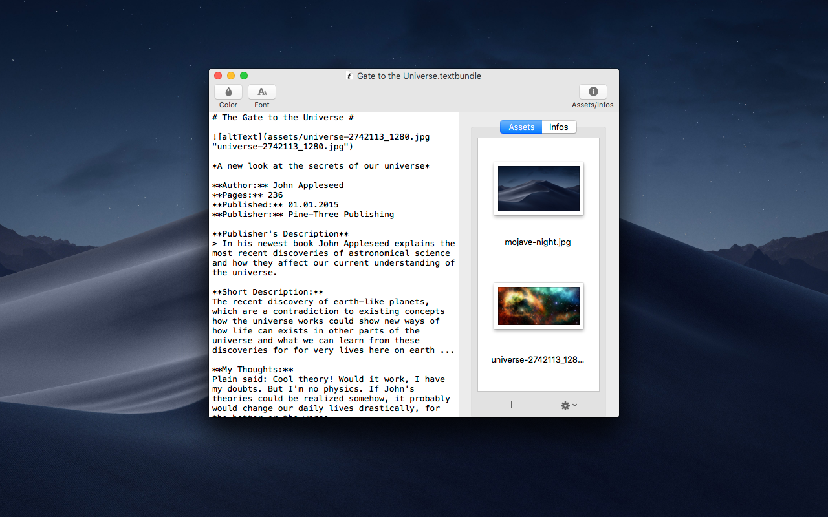Open the Color picker toolbar button
The width and height of the screenshot is (828, 517).
tap(228, 92)
